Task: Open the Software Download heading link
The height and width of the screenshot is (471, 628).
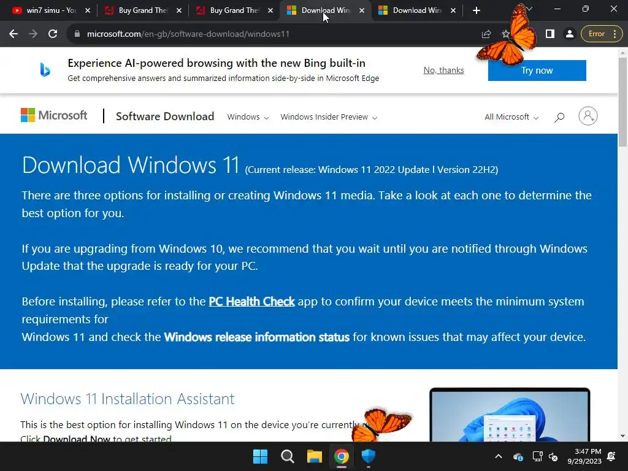Action: pos(165,117)
